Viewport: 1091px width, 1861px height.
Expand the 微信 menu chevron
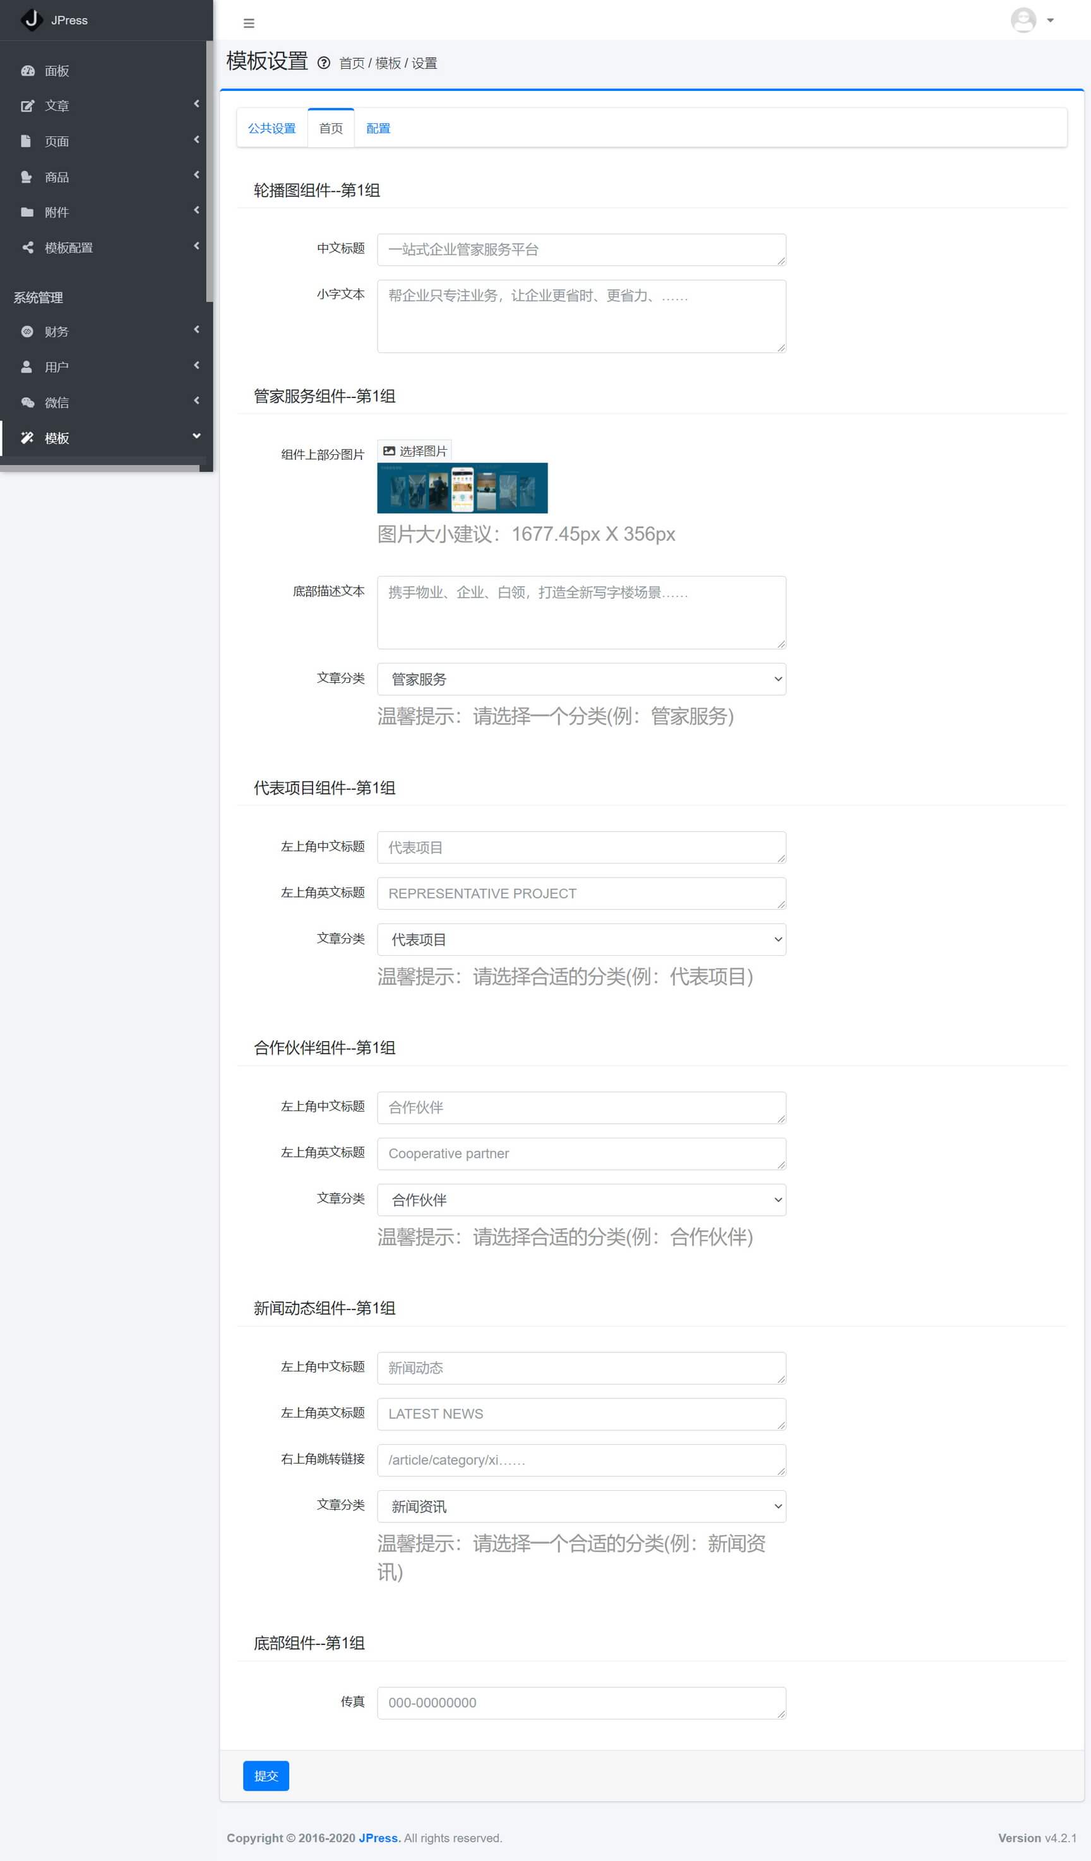tap(196, 401)
